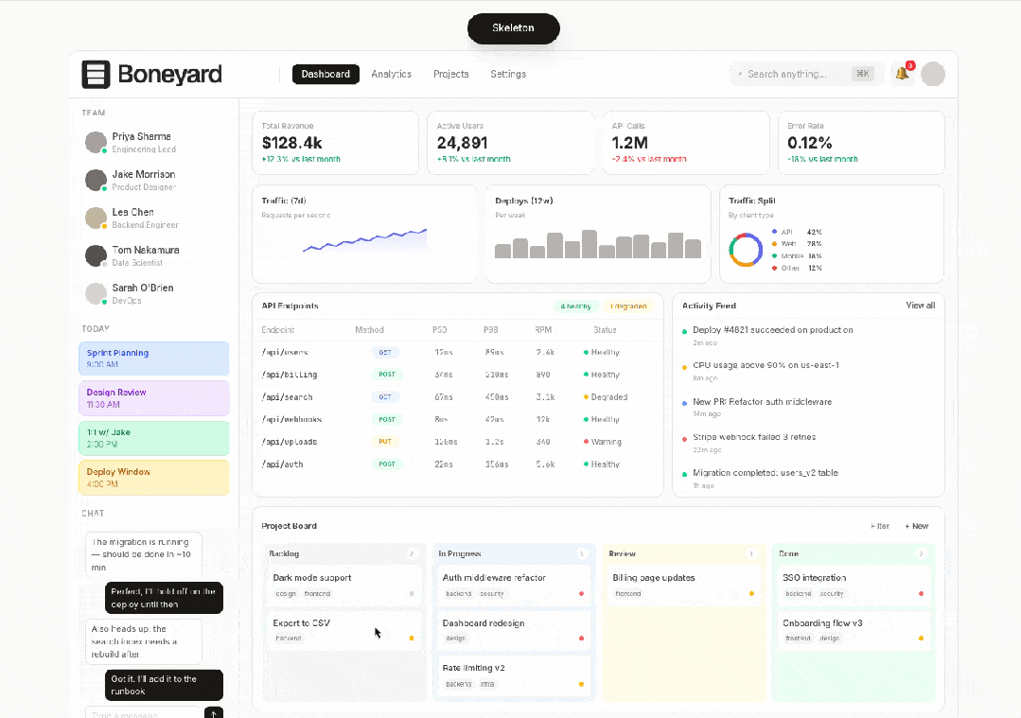Open the Onboarding flow v3 card
Image resolution: width=1021 pixels, height=718 pixels.
[x=854, y=629]
